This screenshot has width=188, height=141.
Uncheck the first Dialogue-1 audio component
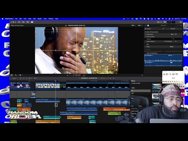tap(145, 55)
